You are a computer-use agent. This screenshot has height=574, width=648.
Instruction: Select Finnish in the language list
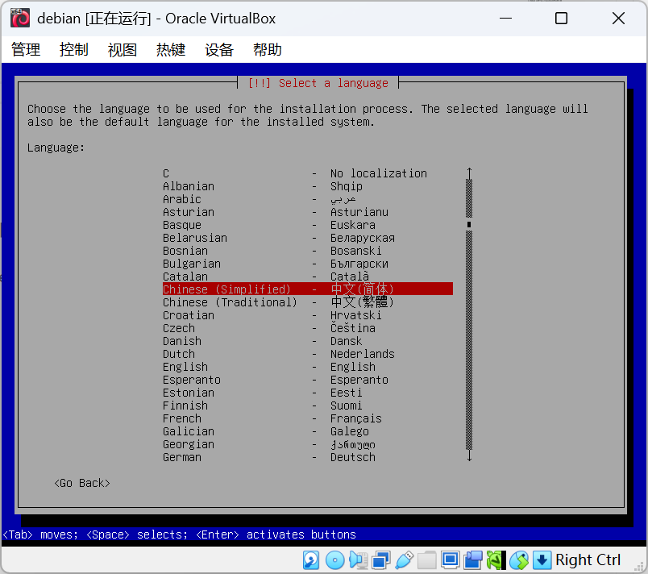(x=308, y=406)
